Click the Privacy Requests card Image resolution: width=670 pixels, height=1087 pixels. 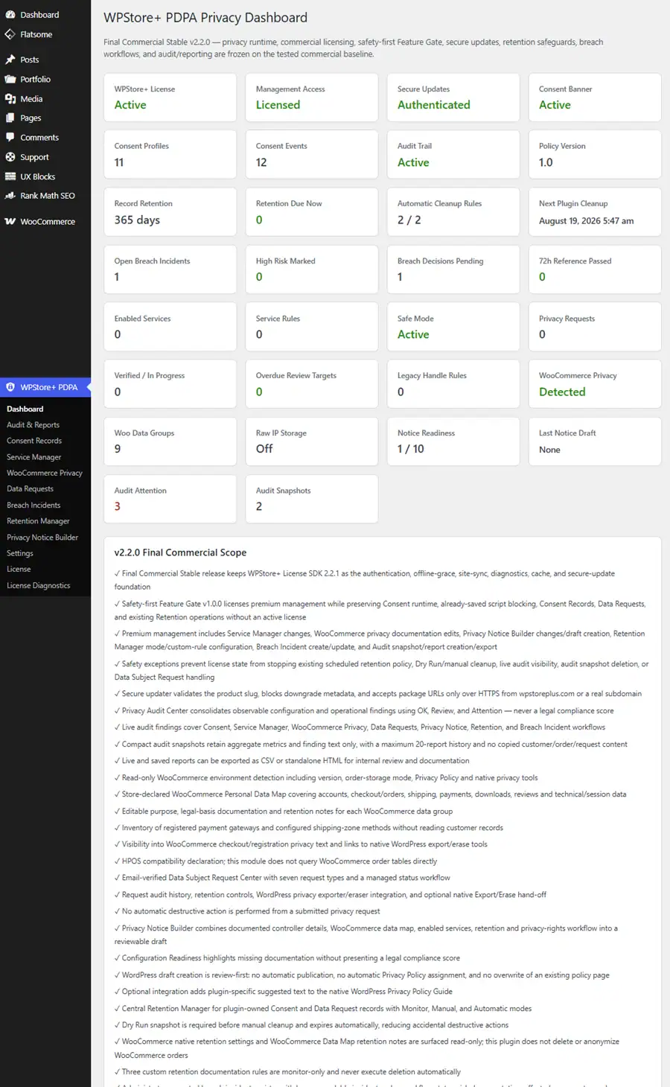(595, 327)
